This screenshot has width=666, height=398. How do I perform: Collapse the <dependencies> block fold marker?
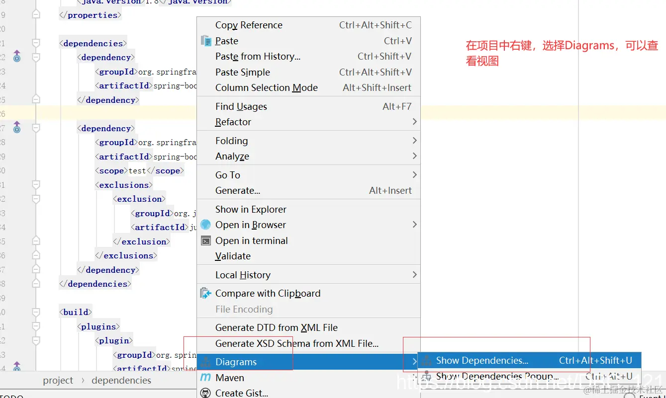[35, 43]
